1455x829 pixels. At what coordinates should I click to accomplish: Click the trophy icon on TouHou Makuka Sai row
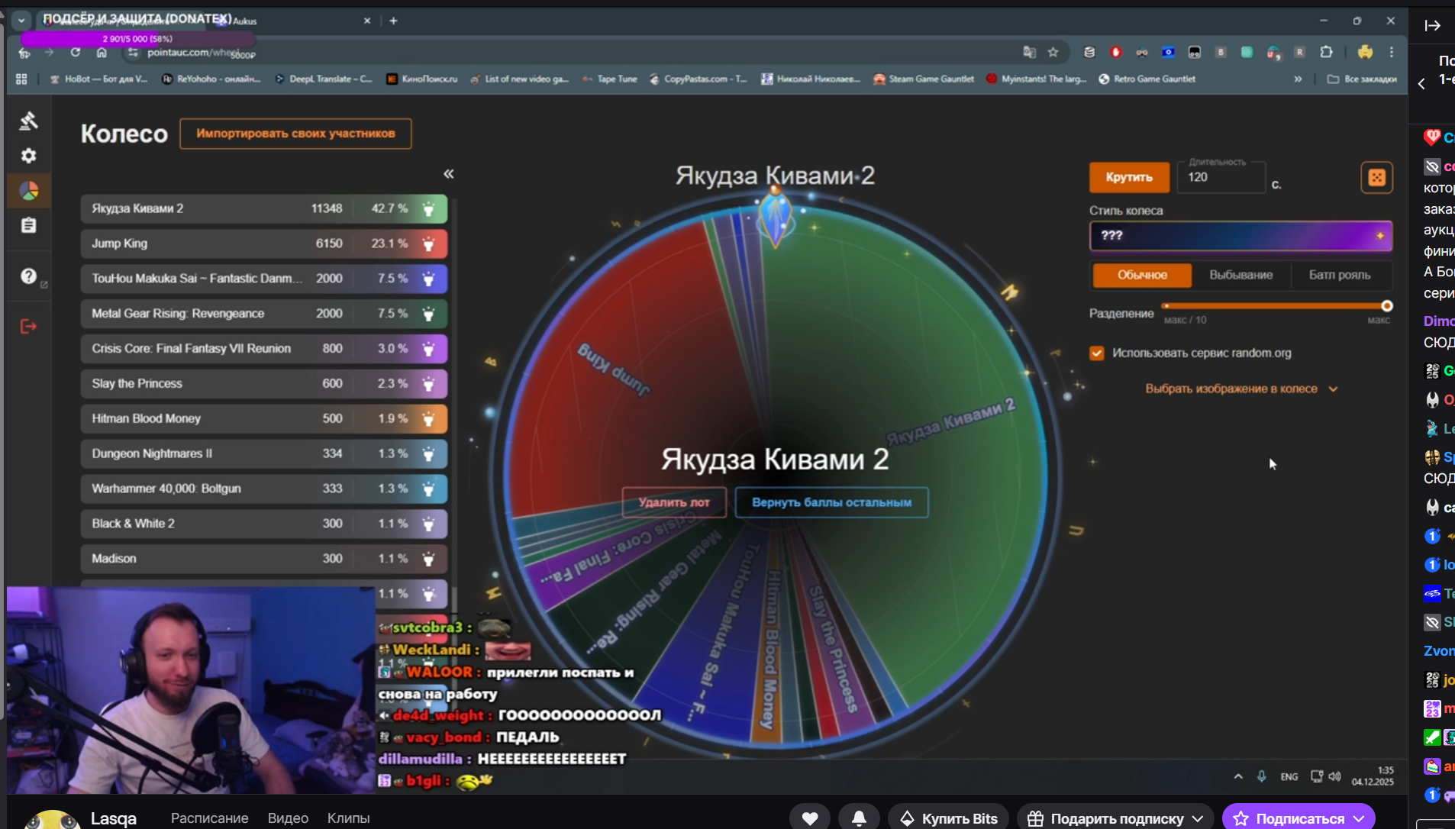[429, 279]
